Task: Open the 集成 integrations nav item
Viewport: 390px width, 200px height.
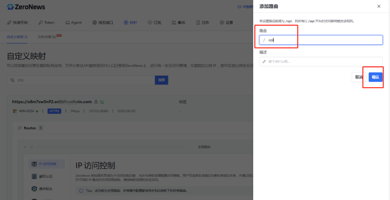Action: (x=178, y=22)
